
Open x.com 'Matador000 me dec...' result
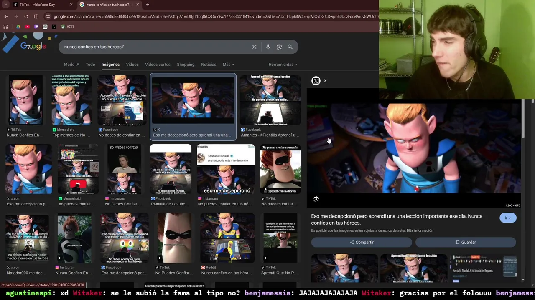[x=27, y=244]
